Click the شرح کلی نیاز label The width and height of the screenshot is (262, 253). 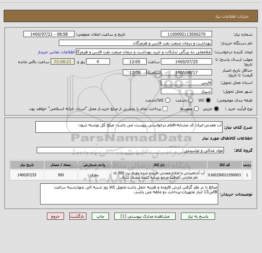[238, 127]
